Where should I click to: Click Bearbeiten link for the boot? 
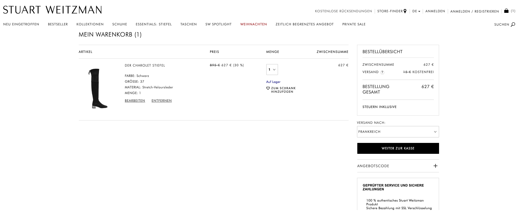pyautogui.click(x=135, y=101)
